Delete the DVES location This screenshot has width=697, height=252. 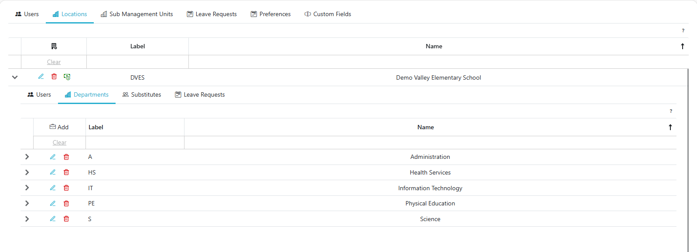pos(54,77)
